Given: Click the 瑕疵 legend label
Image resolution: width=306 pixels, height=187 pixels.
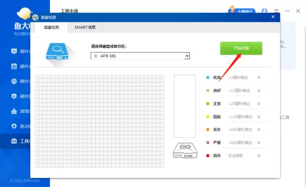Looking at the screenshot, I should click(x=217, y=117).
